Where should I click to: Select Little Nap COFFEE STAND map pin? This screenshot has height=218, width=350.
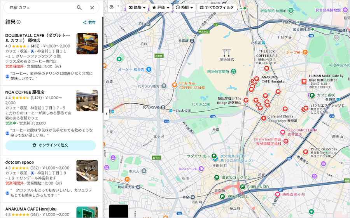coord(175,85)
